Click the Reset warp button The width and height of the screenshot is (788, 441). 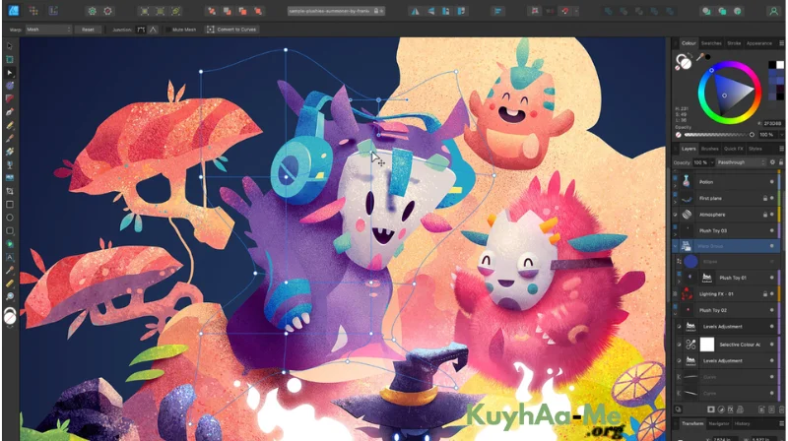point(88,30)
